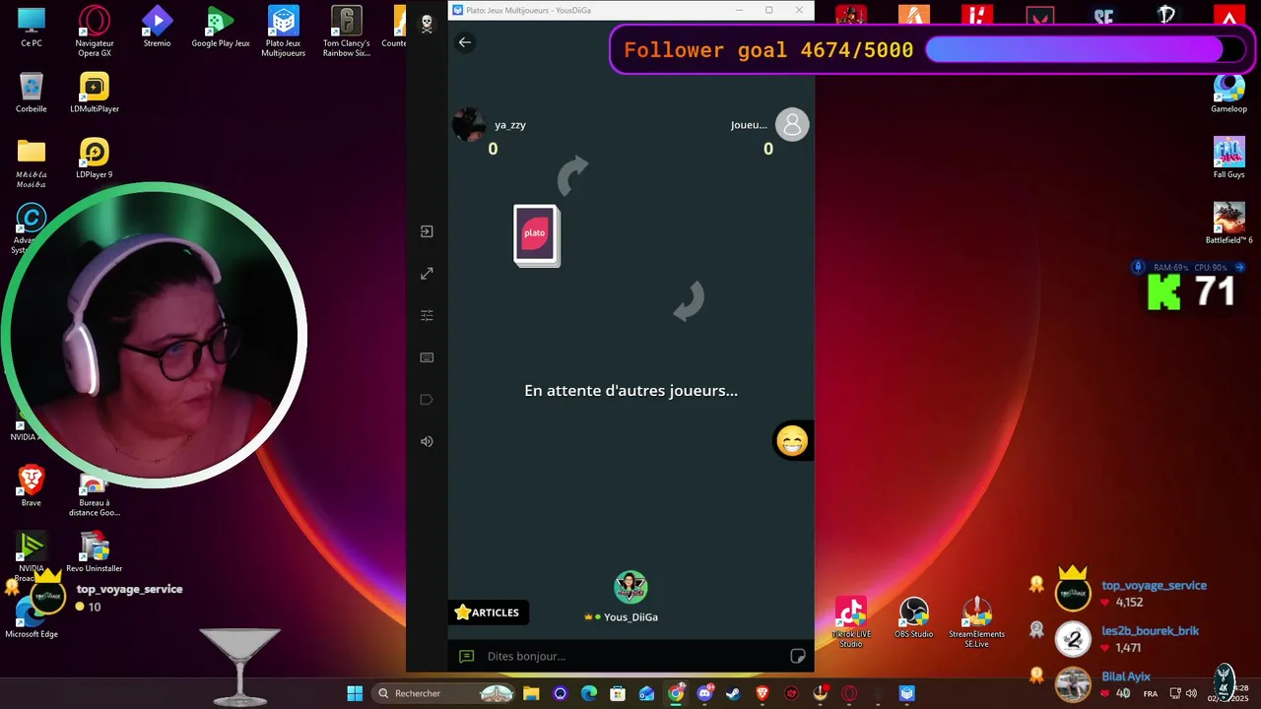Click the tag-shaped icon in emulator sidebar
The width and height of the screenshot is (1261, 709).
tap(427, 400)
